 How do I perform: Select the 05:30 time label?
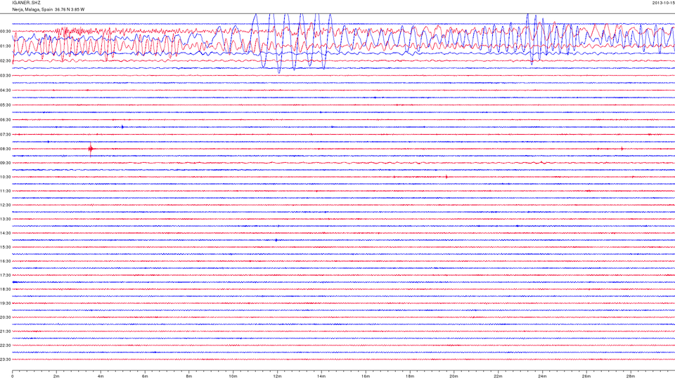[6, 105]
